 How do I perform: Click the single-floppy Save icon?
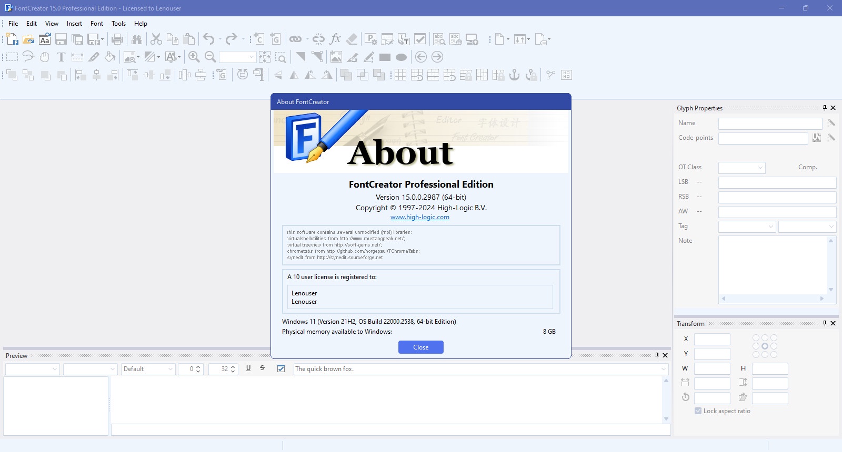[61, 39]
